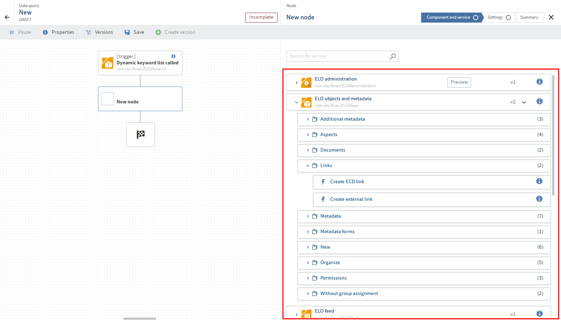Click the flow title New
The height and width of the screenshot is (320, 561).
click(x=25, y=12)
